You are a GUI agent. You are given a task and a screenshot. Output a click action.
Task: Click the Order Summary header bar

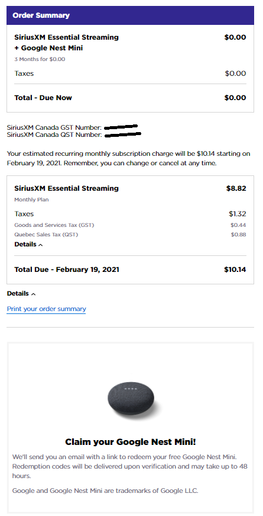click(131, 15)
